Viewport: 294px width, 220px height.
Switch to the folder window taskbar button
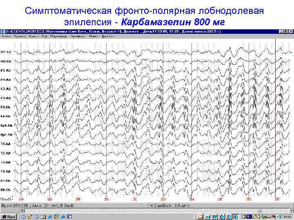[200, 217]
